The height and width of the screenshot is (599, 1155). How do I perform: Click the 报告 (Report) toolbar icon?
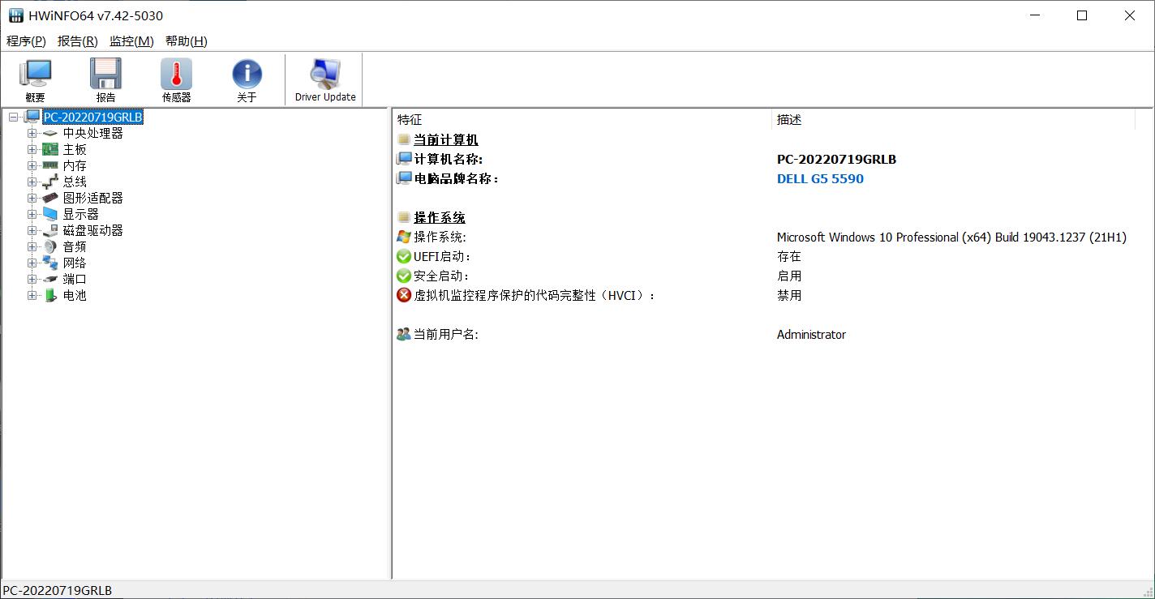(105, 79)
